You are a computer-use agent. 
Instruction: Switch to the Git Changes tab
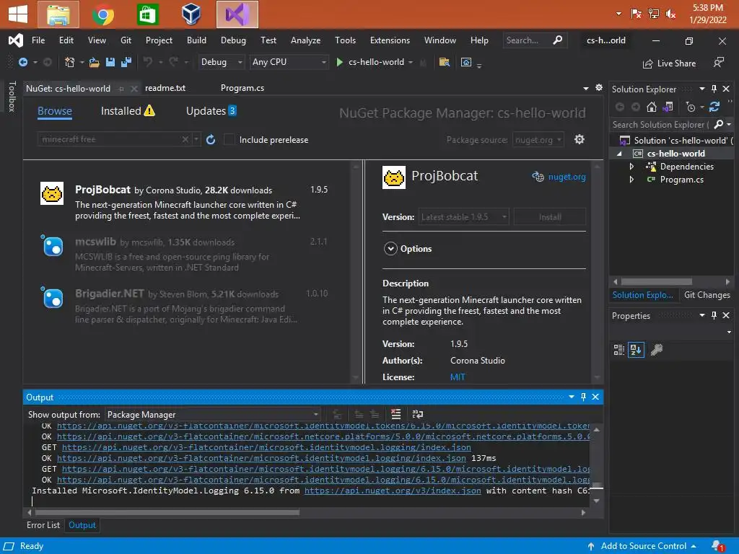707,295
